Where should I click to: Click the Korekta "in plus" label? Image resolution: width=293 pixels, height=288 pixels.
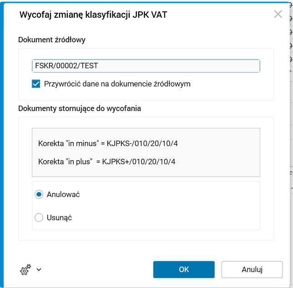click(67, 162)
